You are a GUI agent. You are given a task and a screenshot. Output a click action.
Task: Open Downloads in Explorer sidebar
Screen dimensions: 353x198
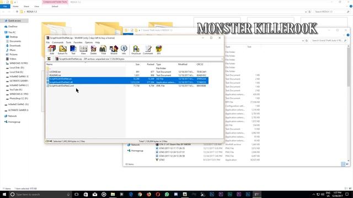tap(15, 46)
